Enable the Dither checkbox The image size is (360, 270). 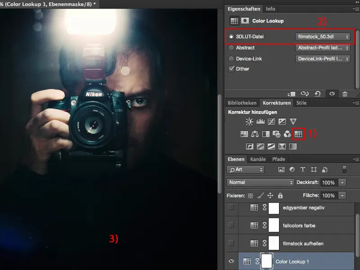[231, 69]
